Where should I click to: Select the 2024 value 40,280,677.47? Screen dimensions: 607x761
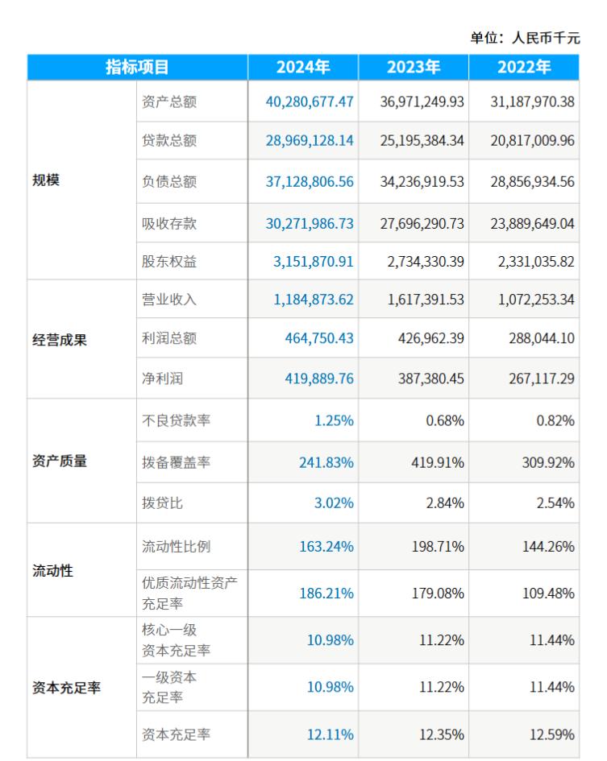(x=310, y=102)
